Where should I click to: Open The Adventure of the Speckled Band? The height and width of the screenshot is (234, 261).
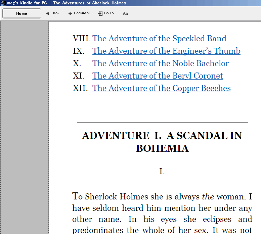[159, 39]
